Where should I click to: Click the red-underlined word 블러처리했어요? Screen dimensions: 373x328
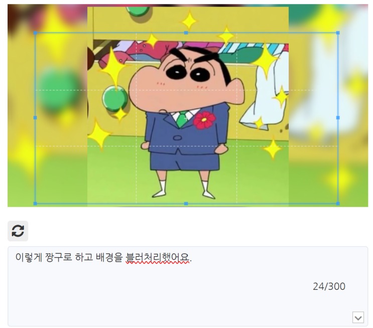[158, 258]
